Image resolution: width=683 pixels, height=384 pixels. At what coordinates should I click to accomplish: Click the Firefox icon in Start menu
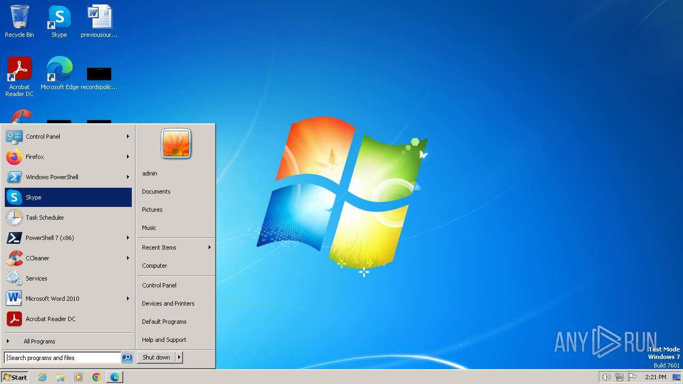(x=14, y=157)
